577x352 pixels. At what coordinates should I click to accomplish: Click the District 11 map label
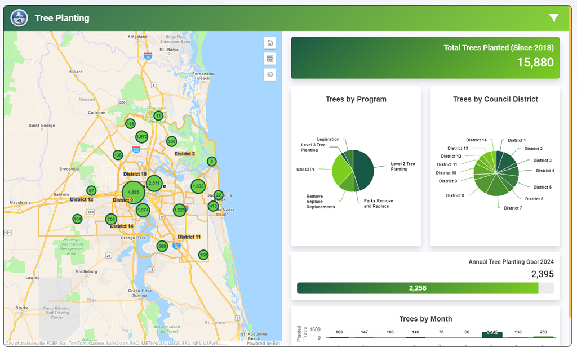[189, 237]
